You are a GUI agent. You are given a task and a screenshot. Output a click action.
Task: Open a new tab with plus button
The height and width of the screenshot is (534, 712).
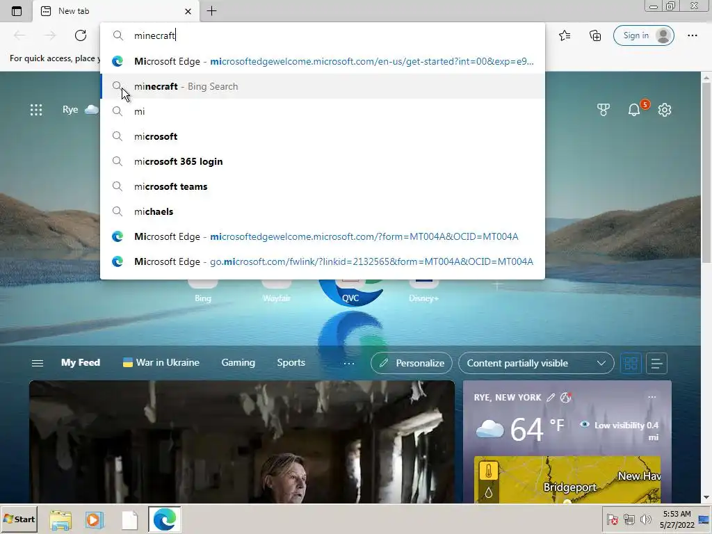[x=211, y=11]
